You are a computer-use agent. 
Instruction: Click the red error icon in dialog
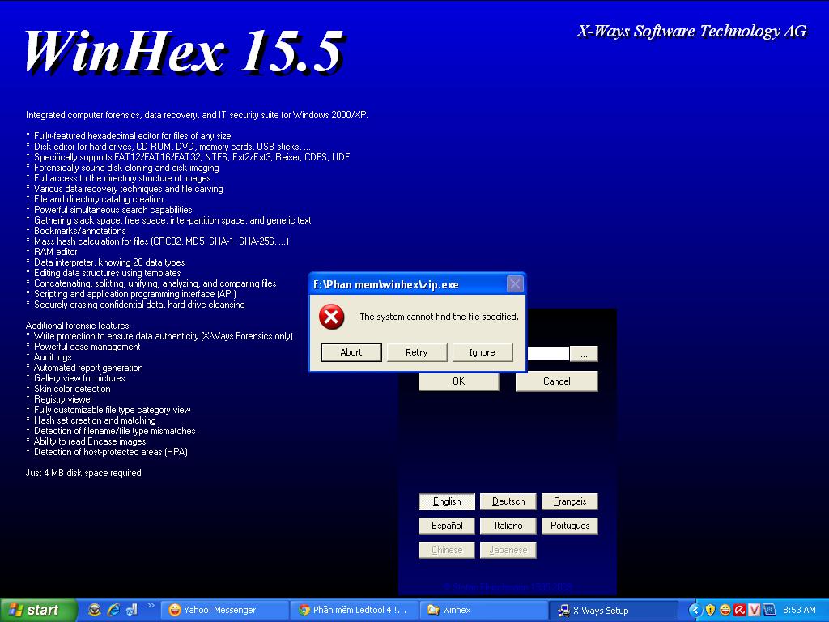331,317
